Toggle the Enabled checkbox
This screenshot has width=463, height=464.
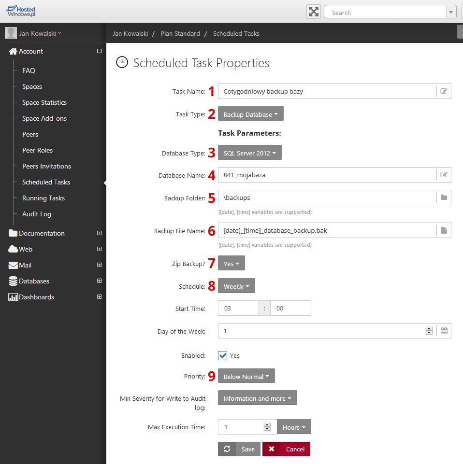click(x=222, y=355)
